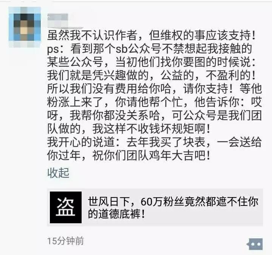Screen dimensions: 272x255
Task: Click the line starting 呀，我帮你都没关系哈
Action: click(x=155, y=115)
